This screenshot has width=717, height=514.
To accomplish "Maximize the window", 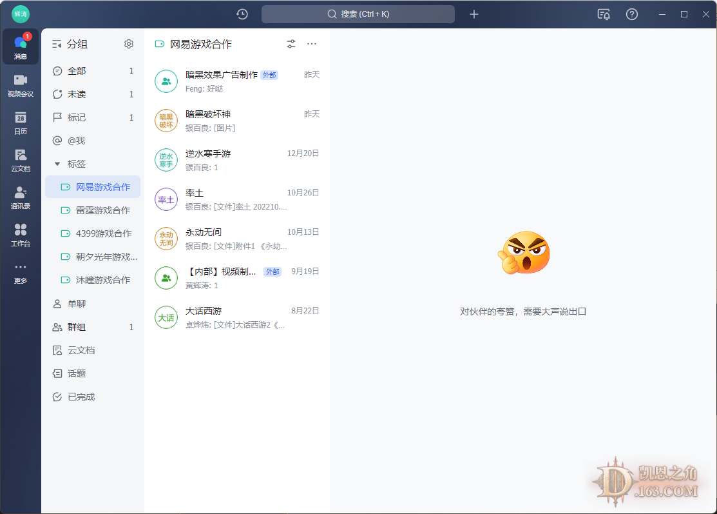I will 684,14.
